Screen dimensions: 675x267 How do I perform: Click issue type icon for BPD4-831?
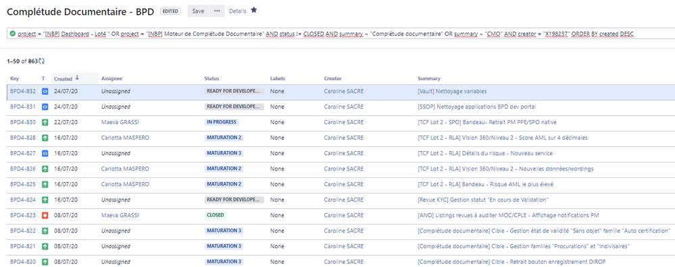pyautogui.click(x=45, y=107)
